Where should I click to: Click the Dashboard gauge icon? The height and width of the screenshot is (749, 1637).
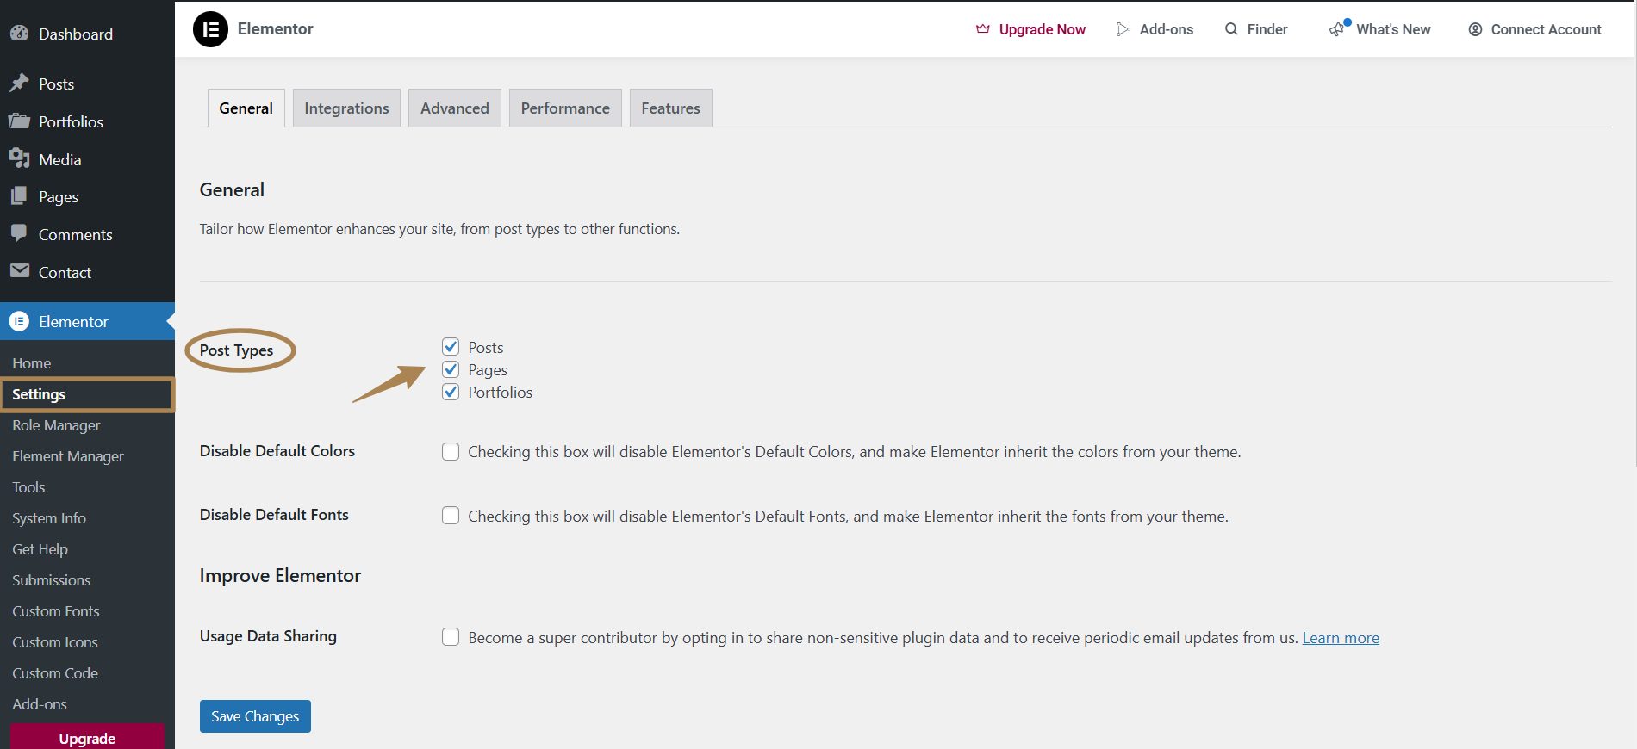(x=19, y=34)
